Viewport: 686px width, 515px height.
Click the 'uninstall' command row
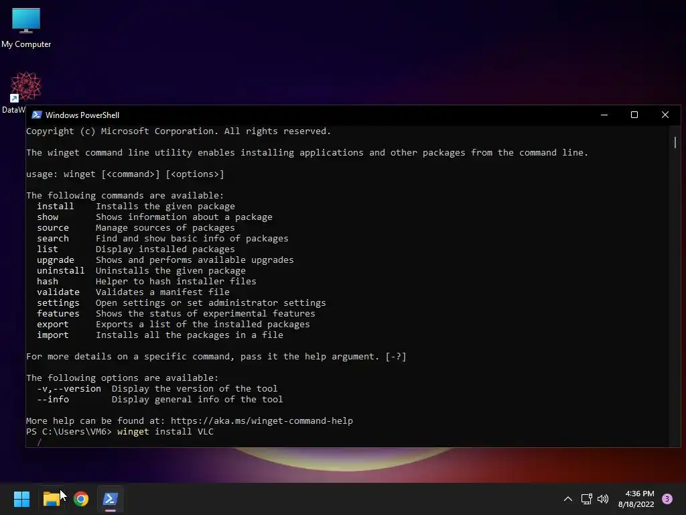click(141, 271)
